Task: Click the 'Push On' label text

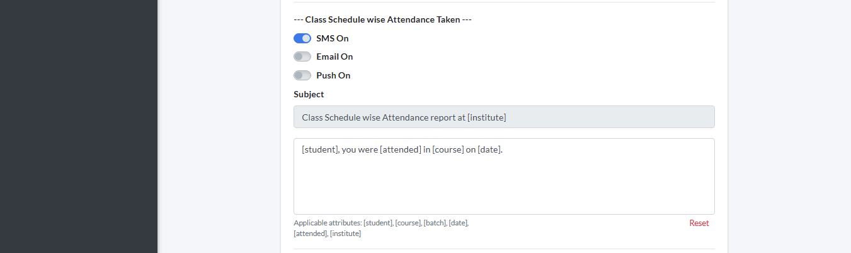Action: coord(333,75)
